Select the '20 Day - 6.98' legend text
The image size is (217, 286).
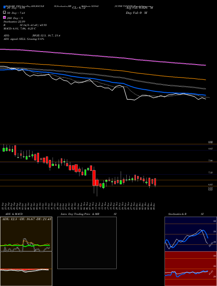pyautogui.click(x=16, y=8)
